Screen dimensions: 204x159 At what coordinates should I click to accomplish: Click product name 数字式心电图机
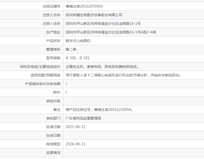[x=78, y=41]
